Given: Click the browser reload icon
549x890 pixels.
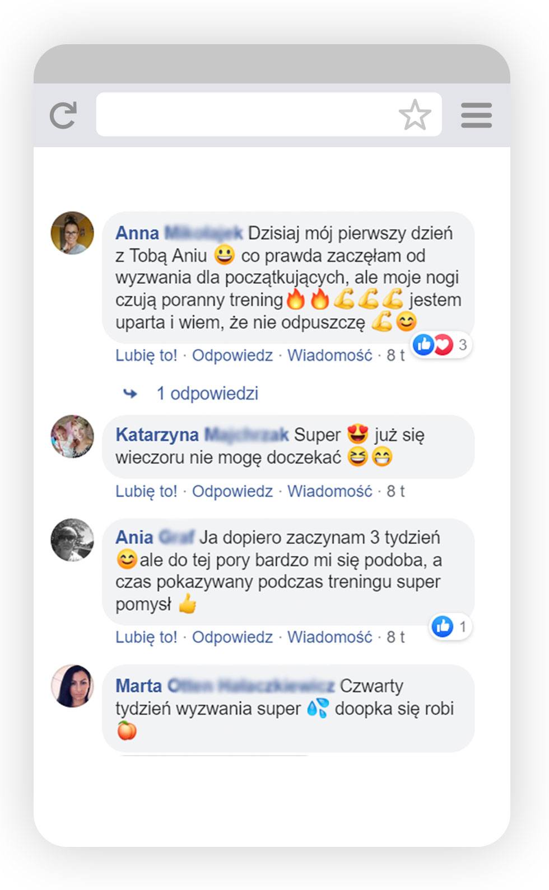Looking at the screenshot, I should coord(63,115).
